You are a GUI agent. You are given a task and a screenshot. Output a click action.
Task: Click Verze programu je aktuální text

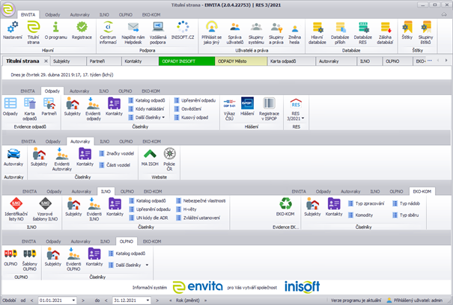coord(356,301)
